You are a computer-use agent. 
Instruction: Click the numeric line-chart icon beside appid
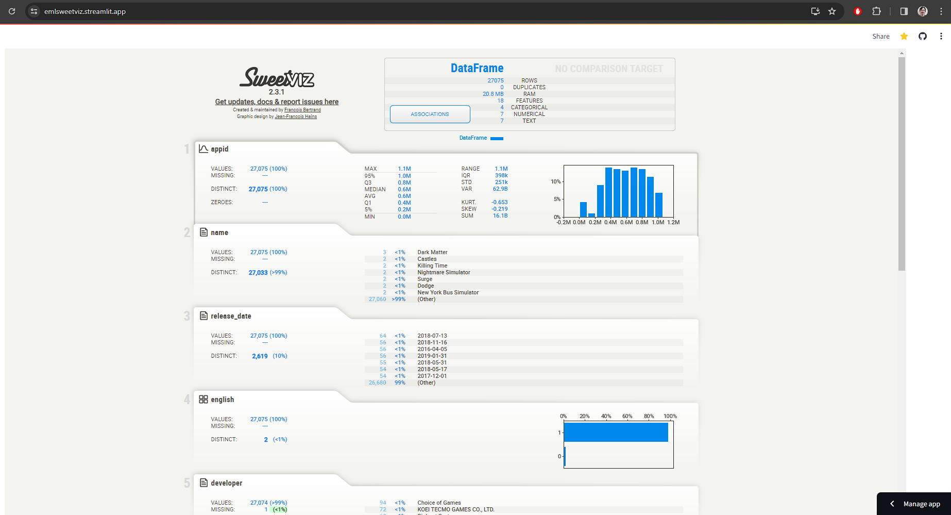tap(203, 149)
